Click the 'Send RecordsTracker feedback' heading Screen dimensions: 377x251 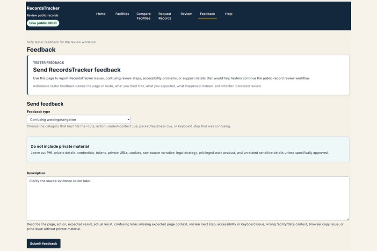tap(77, 70)
